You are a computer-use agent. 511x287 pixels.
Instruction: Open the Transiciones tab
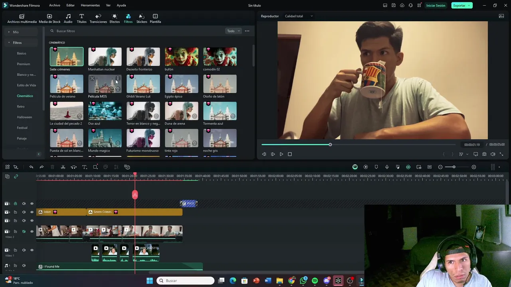(x=98, y=18)
